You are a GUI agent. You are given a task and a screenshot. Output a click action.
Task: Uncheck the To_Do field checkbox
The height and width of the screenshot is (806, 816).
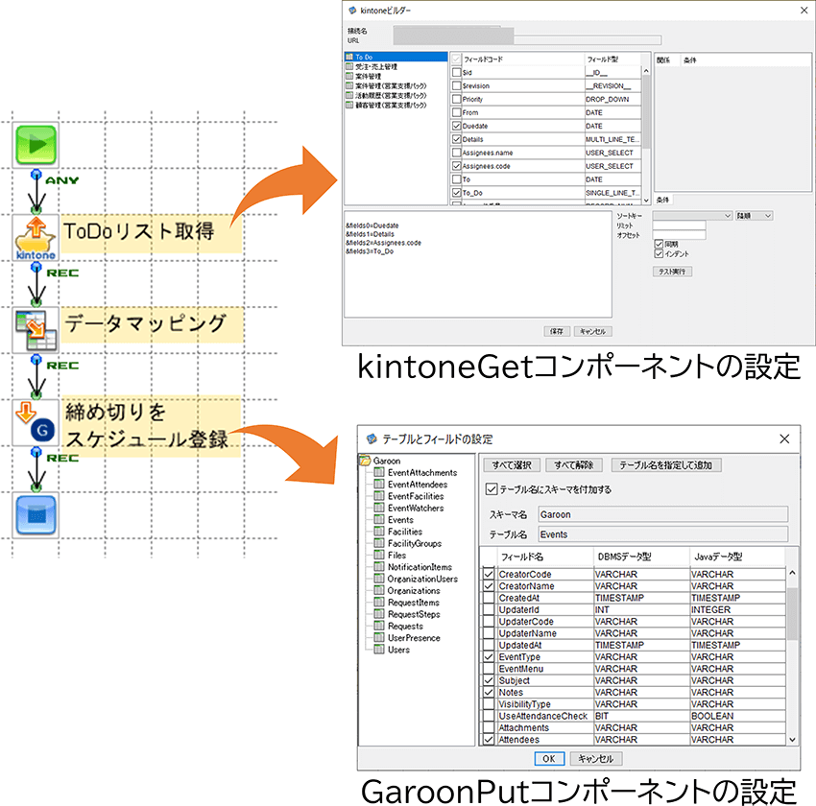click(456, 193)
